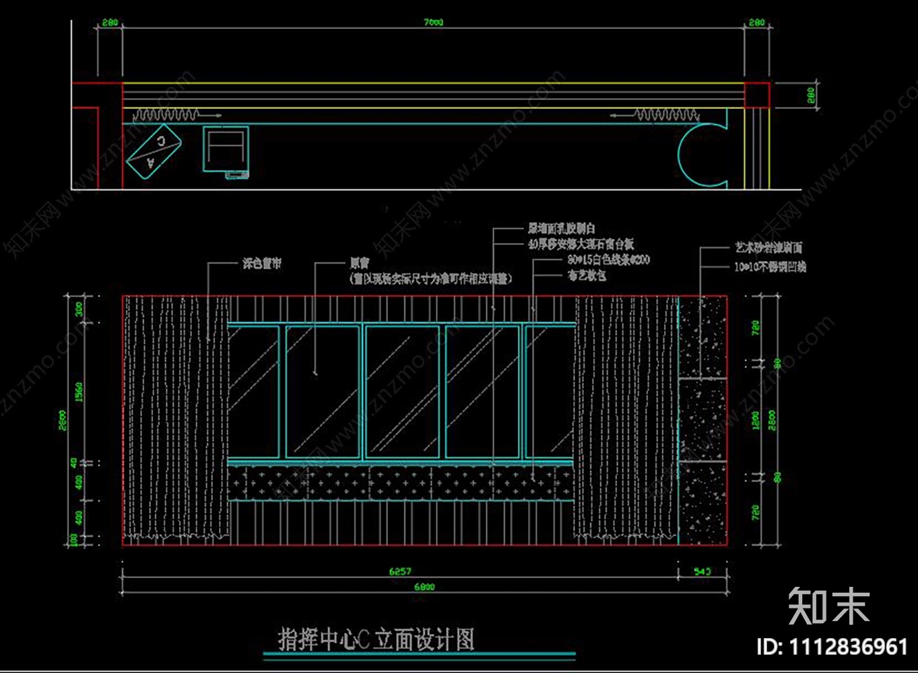Click the 布艺软包 annotation label
This screenshot has height=673, width=918.
click(x=587, y=275)
